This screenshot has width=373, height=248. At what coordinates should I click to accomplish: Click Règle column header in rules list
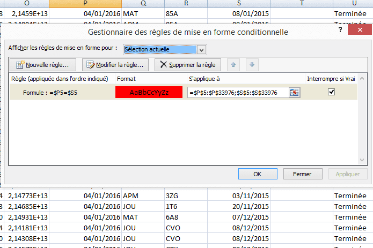coord(62,79)
